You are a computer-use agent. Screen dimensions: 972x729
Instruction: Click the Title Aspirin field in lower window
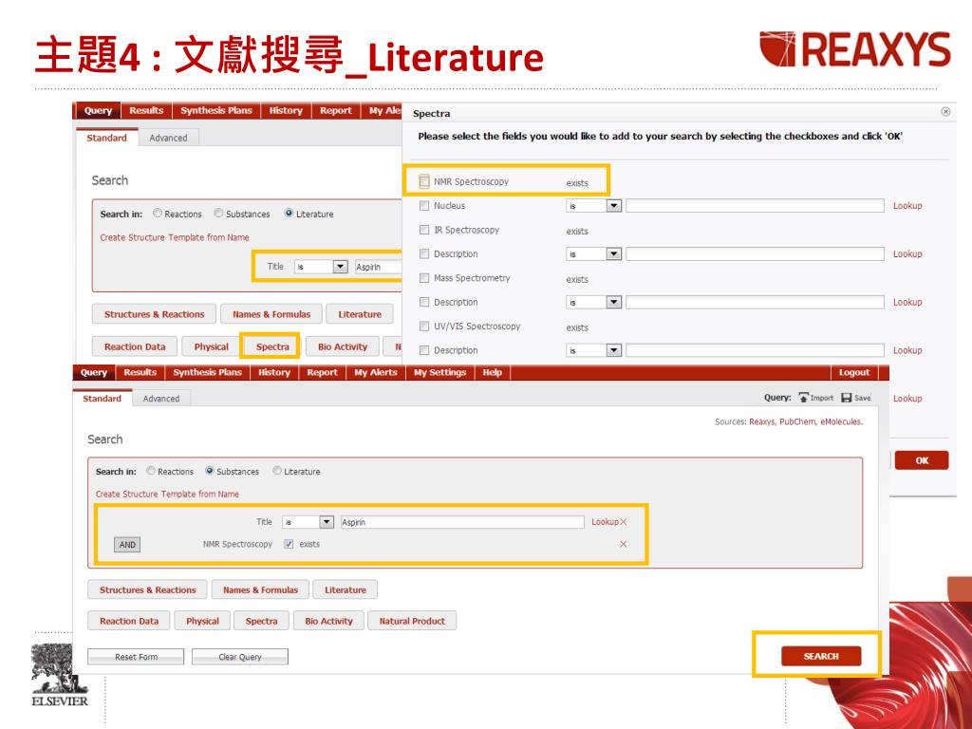click(462, 523)
